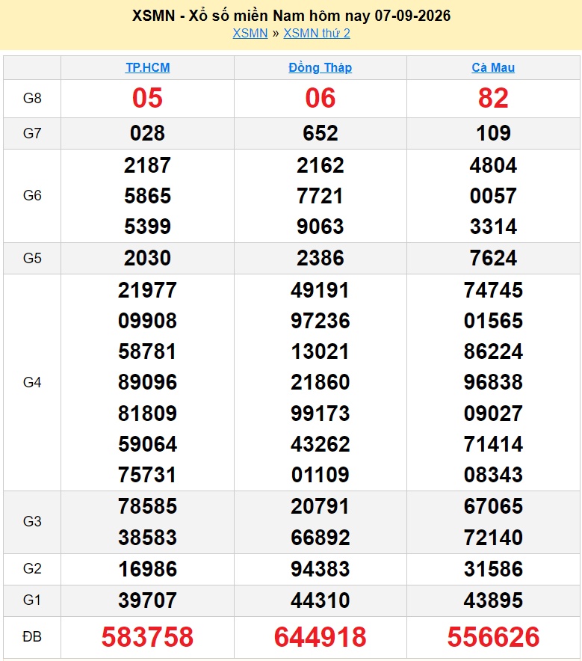Screen dimensions: 582x661
Task: Click G1 number 44310
Action: (x=320, y=600)
